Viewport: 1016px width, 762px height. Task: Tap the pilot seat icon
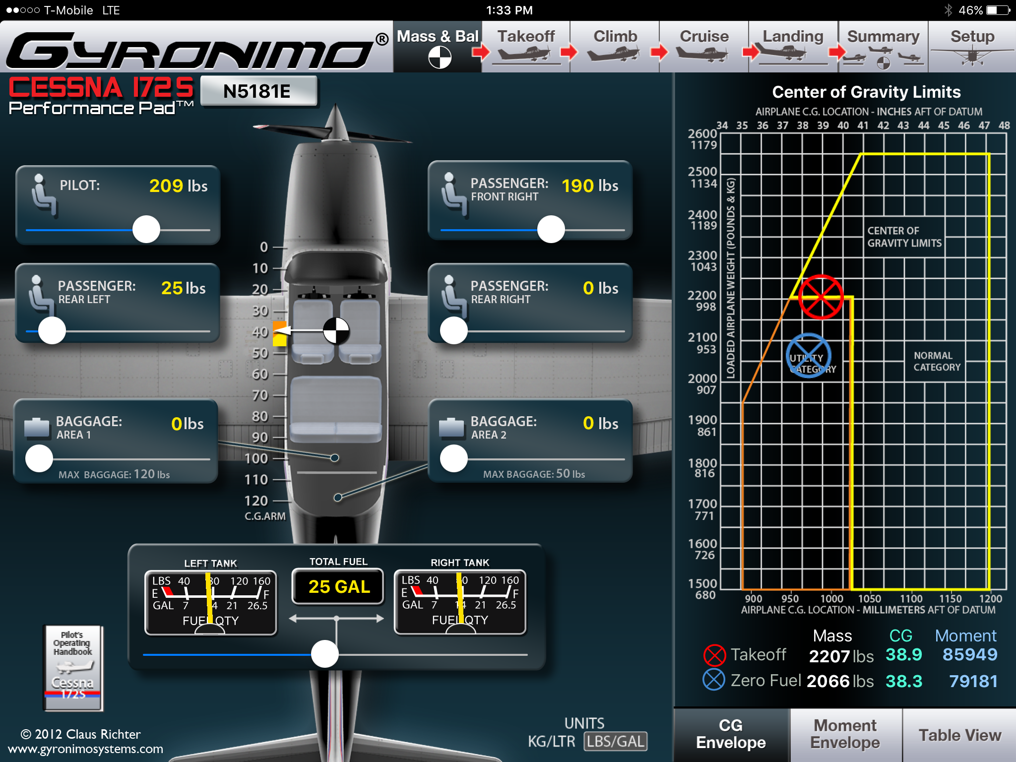(x=44, y=196)
